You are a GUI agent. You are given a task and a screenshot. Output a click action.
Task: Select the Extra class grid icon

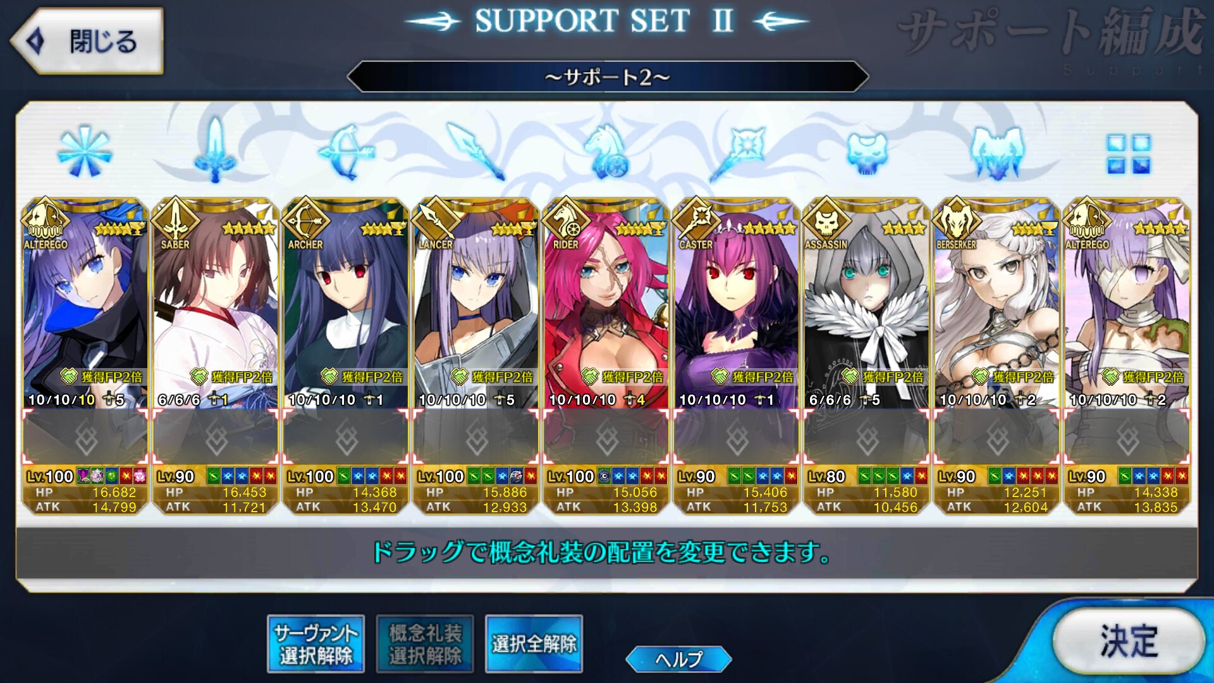[x=1128, y=153]
